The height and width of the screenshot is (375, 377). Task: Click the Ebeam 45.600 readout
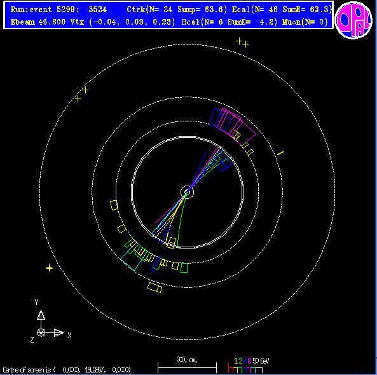click(x=38, y=22)
